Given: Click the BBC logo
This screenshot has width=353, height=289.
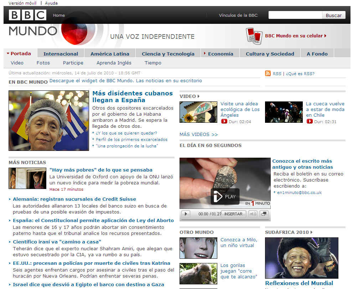Looking at the screenshot, I should pyautogui.click(x=27, y=15).
